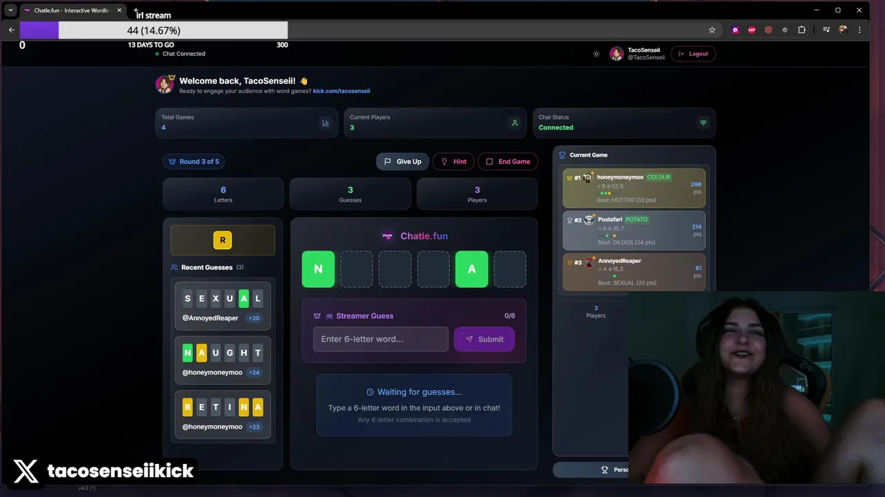Open the Chrome three-dot menu
Screen dimensions: 885x497
coord(859,30)
